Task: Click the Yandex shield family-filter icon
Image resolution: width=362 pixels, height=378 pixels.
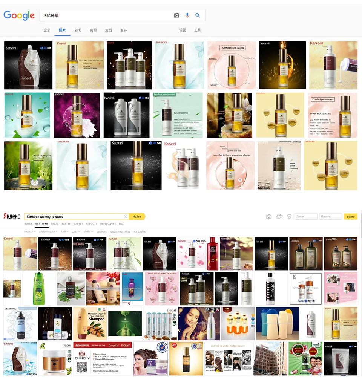Action: pyautogui.click(x=289, y=216)
